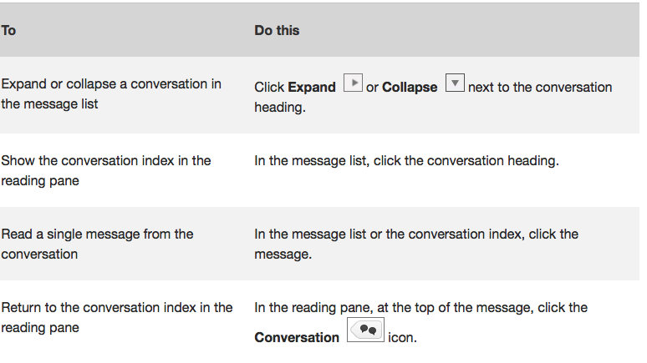647x363 pixels.
Task: Click the Collapse down-arrow icon
Action: [x=454, y=84]
